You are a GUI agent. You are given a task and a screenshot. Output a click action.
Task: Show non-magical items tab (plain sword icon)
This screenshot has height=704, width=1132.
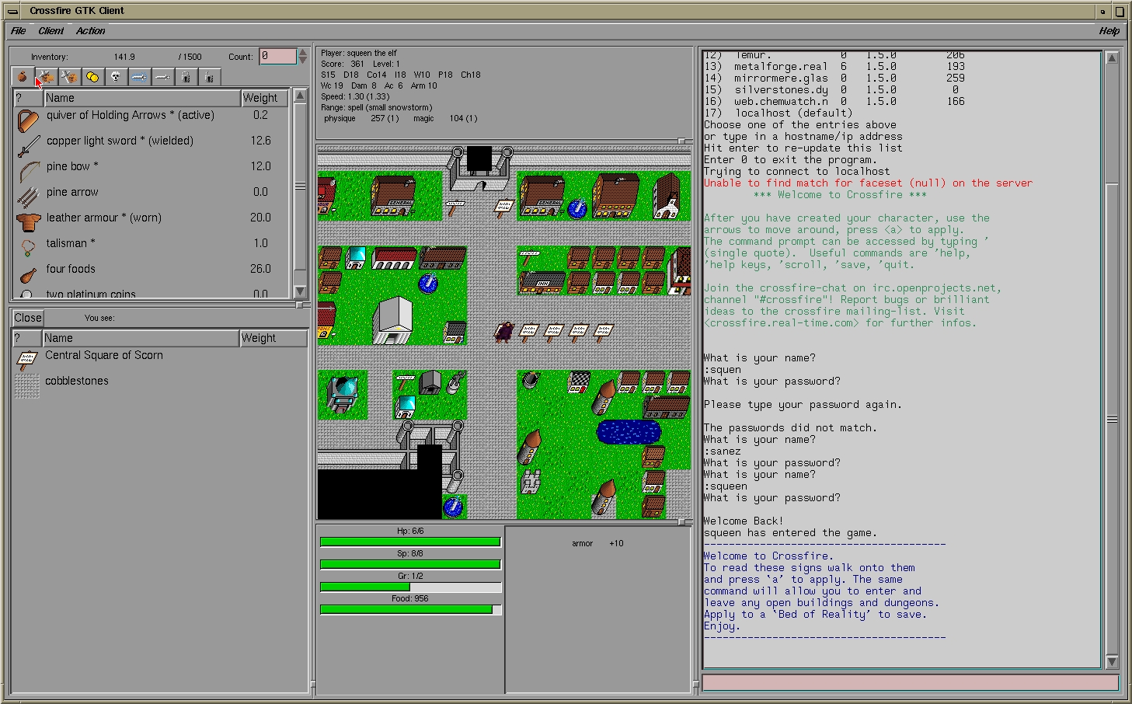(x=162, y=77)
